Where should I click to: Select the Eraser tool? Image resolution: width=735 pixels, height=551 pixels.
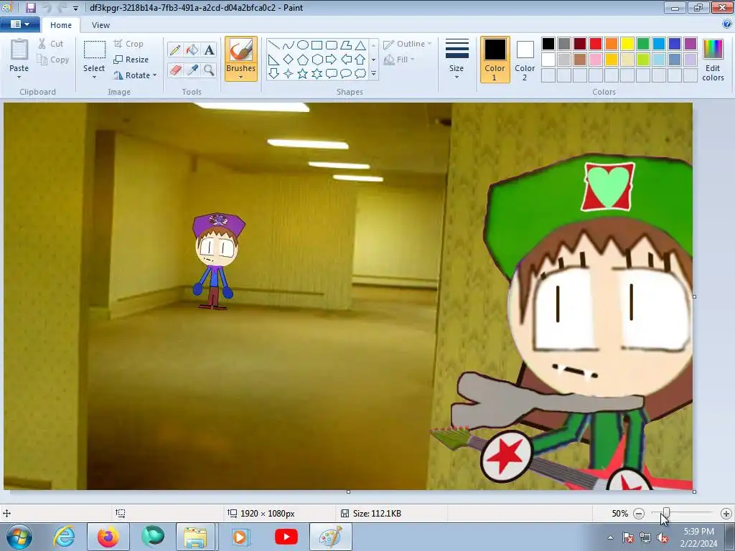click(175, 70)
